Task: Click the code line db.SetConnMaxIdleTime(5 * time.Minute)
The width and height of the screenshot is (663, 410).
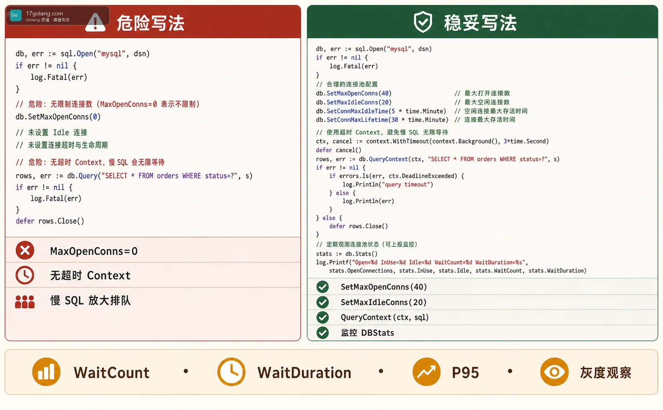Action: point(381,111)
